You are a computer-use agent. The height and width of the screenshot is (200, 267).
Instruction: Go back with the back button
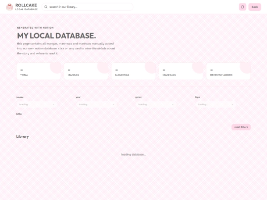[255, 7]
